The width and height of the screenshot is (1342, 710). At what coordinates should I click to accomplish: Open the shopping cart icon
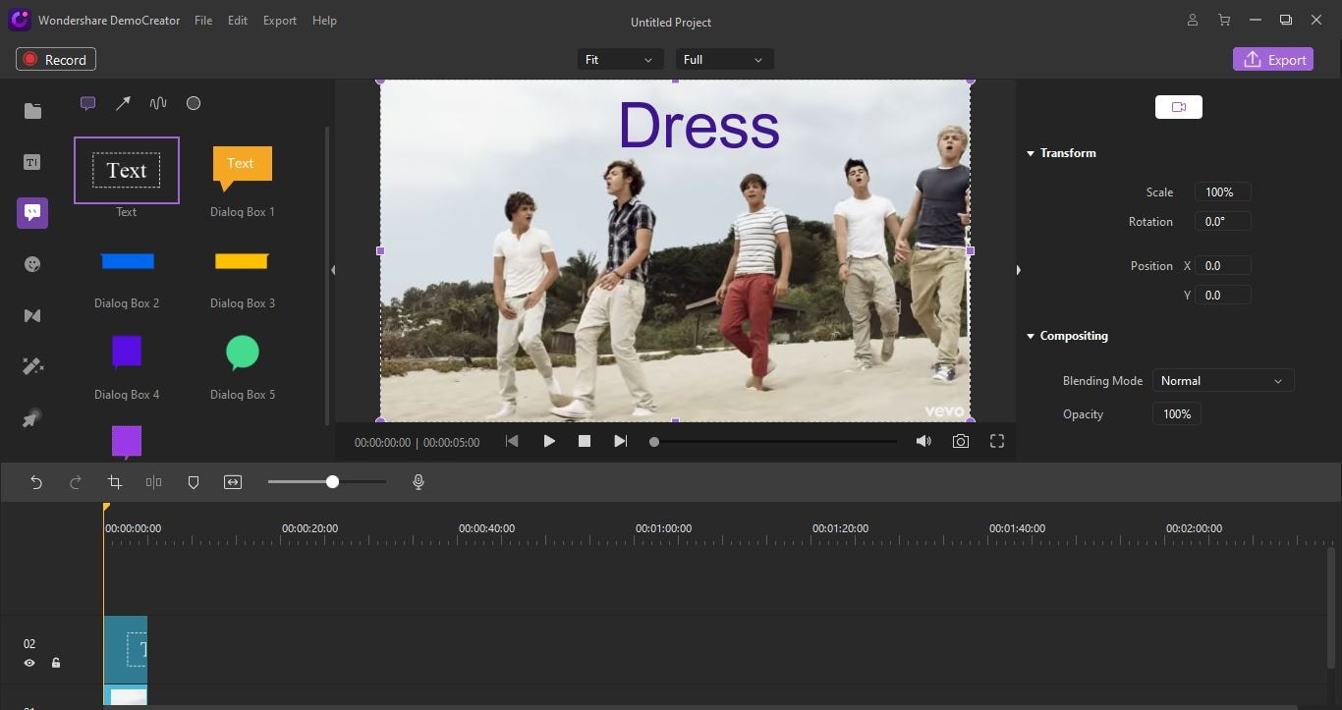click(1224, 21)
